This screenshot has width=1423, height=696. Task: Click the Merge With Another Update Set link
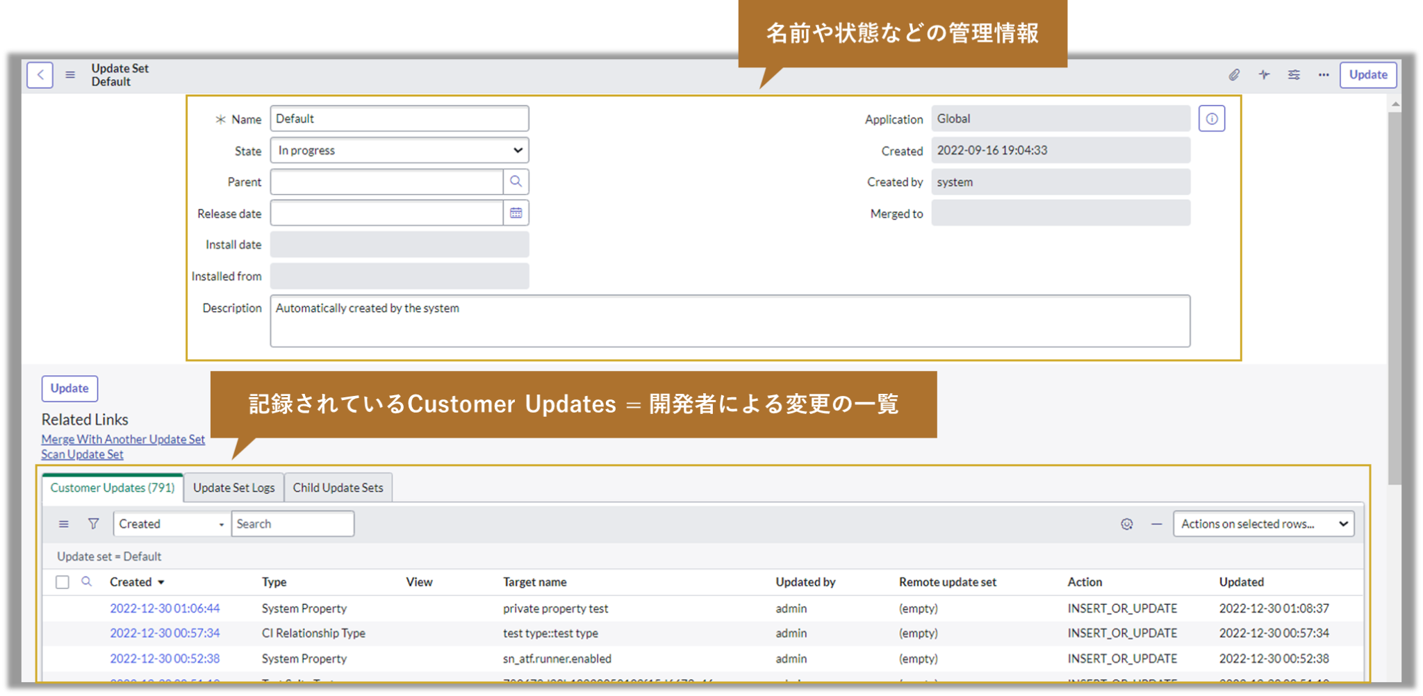tap(123, 439)
